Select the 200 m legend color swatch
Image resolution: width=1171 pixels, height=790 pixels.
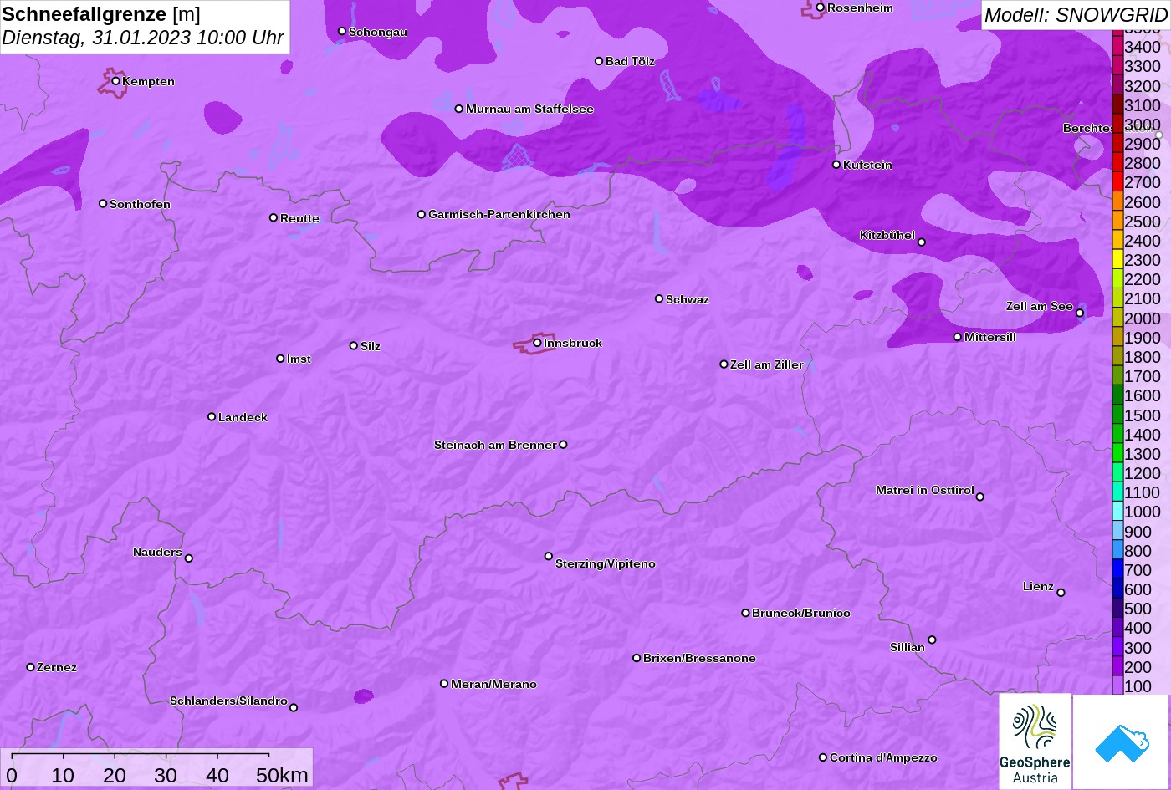[x=1117, y=667]
